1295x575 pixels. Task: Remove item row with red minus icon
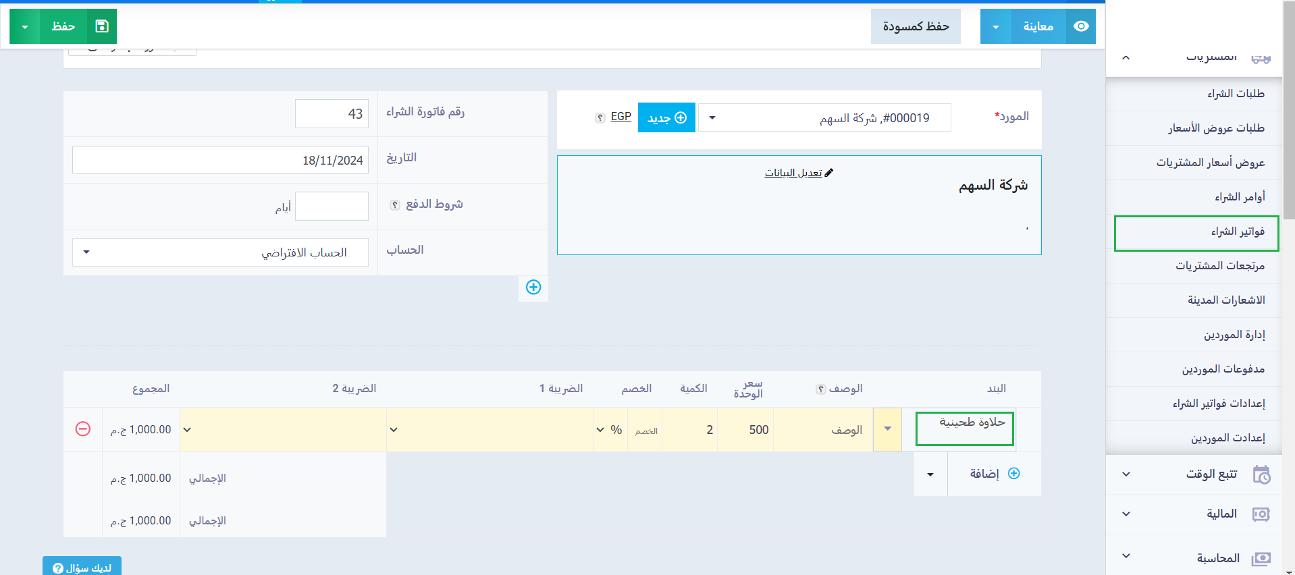[x=83, y=429]
